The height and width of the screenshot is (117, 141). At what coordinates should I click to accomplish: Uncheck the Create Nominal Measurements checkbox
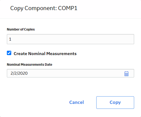point(9,53)
